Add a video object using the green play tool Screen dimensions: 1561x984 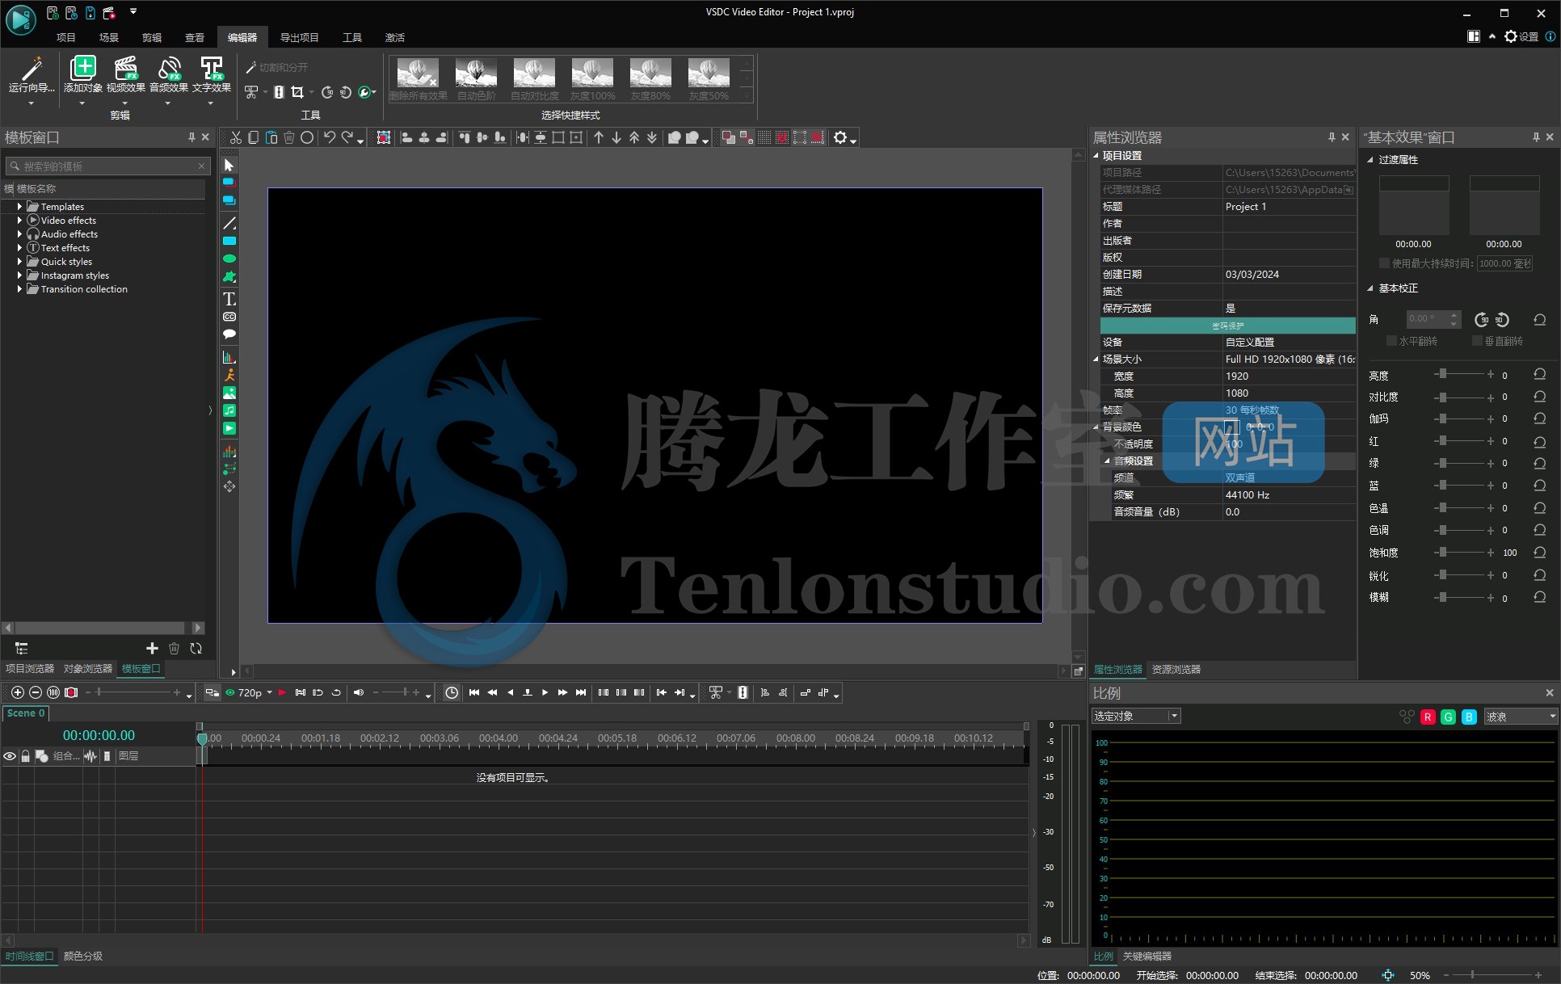[229, 428]
